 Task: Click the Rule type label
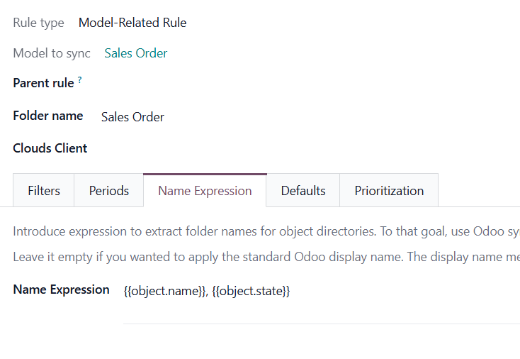[x=38, y=23]
